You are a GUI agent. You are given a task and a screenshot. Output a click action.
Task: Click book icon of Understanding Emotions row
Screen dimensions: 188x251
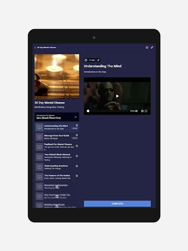coord(39,167)
